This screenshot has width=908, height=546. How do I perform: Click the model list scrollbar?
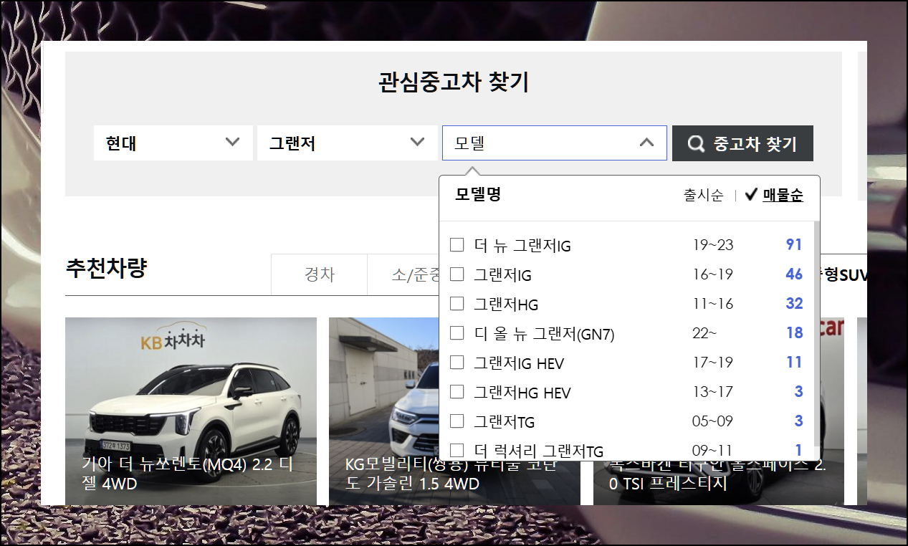[817, 333]
